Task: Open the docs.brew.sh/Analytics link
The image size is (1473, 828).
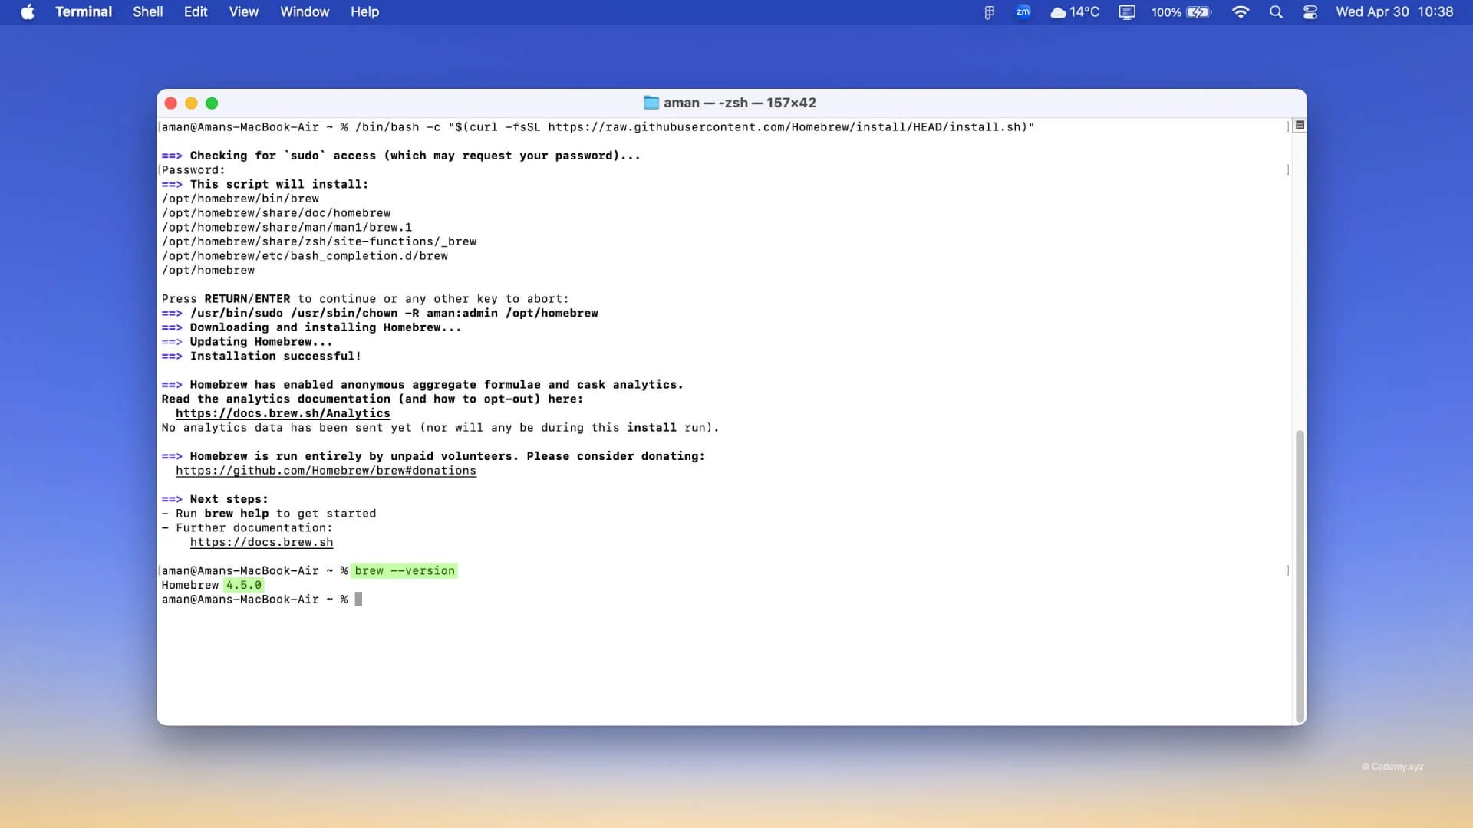Action: click(x=282, y=413)
